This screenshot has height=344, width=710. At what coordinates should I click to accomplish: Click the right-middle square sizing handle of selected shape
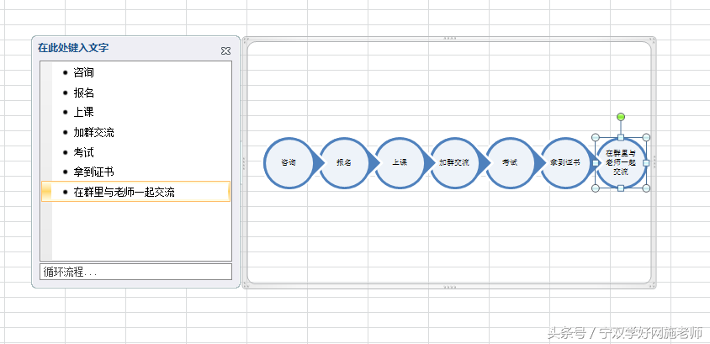647,162
